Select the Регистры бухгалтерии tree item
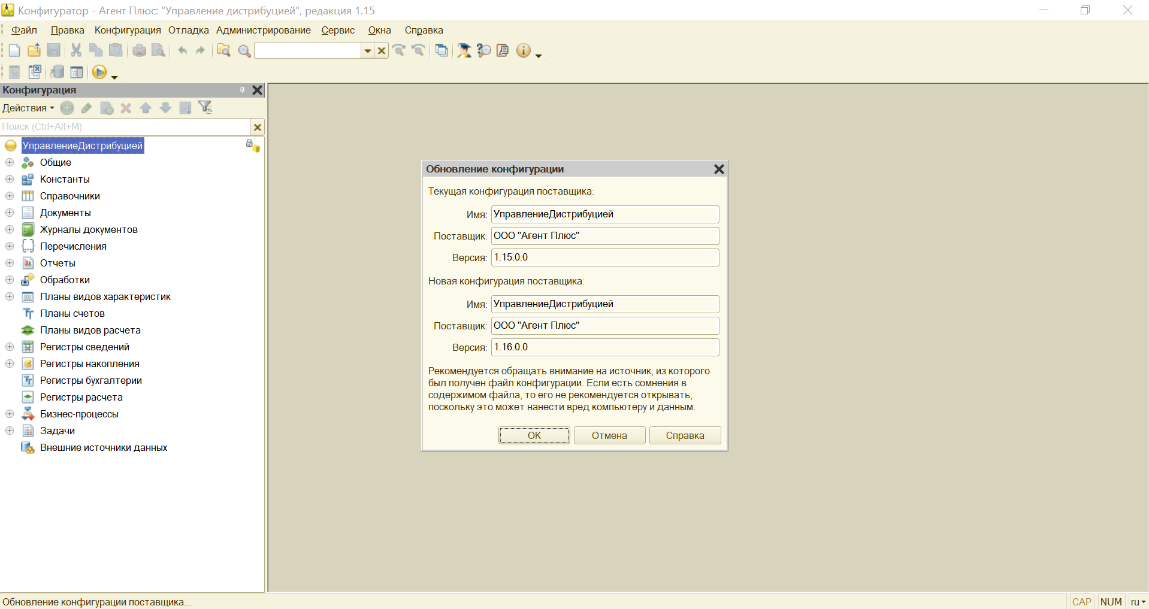 [91, 380]
